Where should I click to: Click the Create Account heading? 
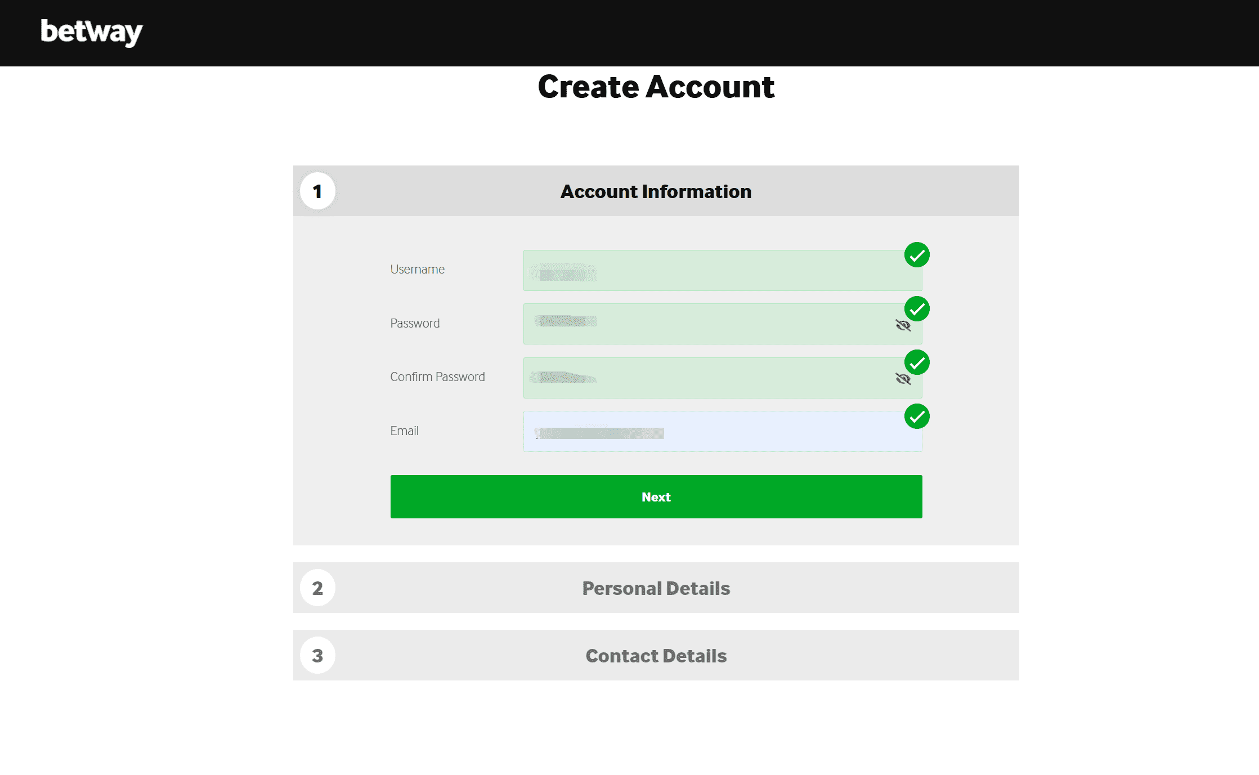[x=656, y=87]
